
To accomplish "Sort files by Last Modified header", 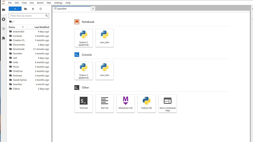I will tap(39, 27).
